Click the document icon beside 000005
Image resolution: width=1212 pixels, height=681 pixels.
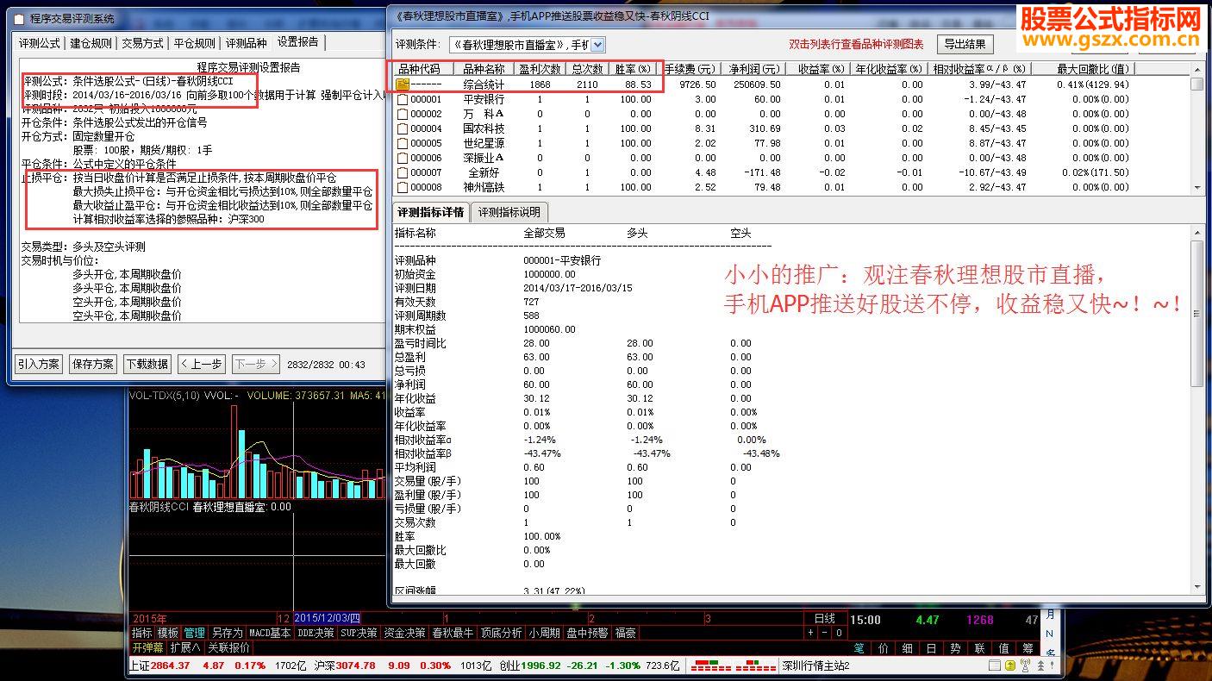[402, 143]
